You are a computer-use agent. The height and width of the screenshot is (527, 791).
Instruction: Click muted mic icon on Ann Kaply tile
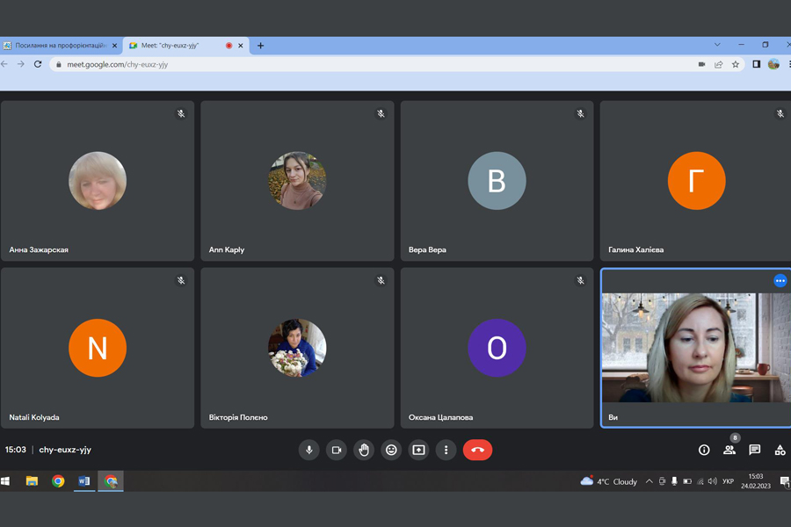[381, 113]
